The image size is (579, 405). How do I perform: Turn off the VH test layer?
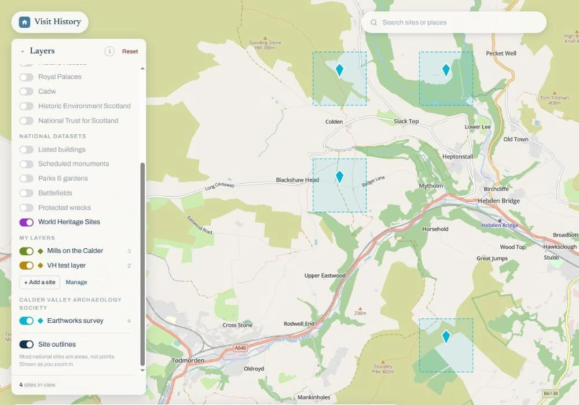tap(26, 266)
